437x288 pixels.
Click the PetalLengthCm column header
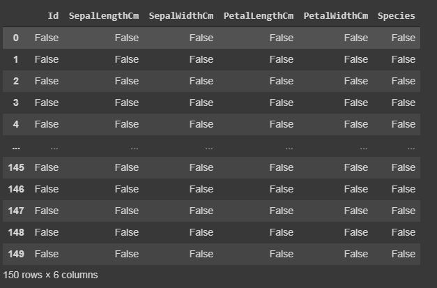coord(259,16)
